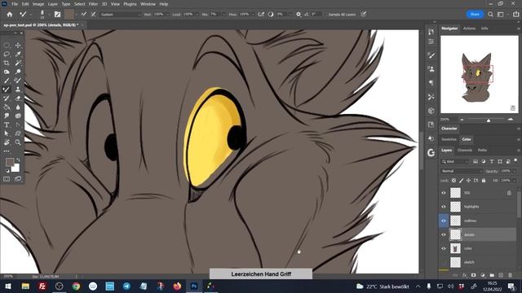Select the Zoom magnifier tool
Viewport: 522px width, 293px height.
point(18,142)
